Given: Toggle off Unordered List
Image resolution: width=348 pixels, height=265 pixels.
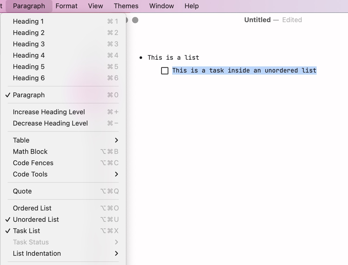Looking at the screenshot, I should pos(36,219).
